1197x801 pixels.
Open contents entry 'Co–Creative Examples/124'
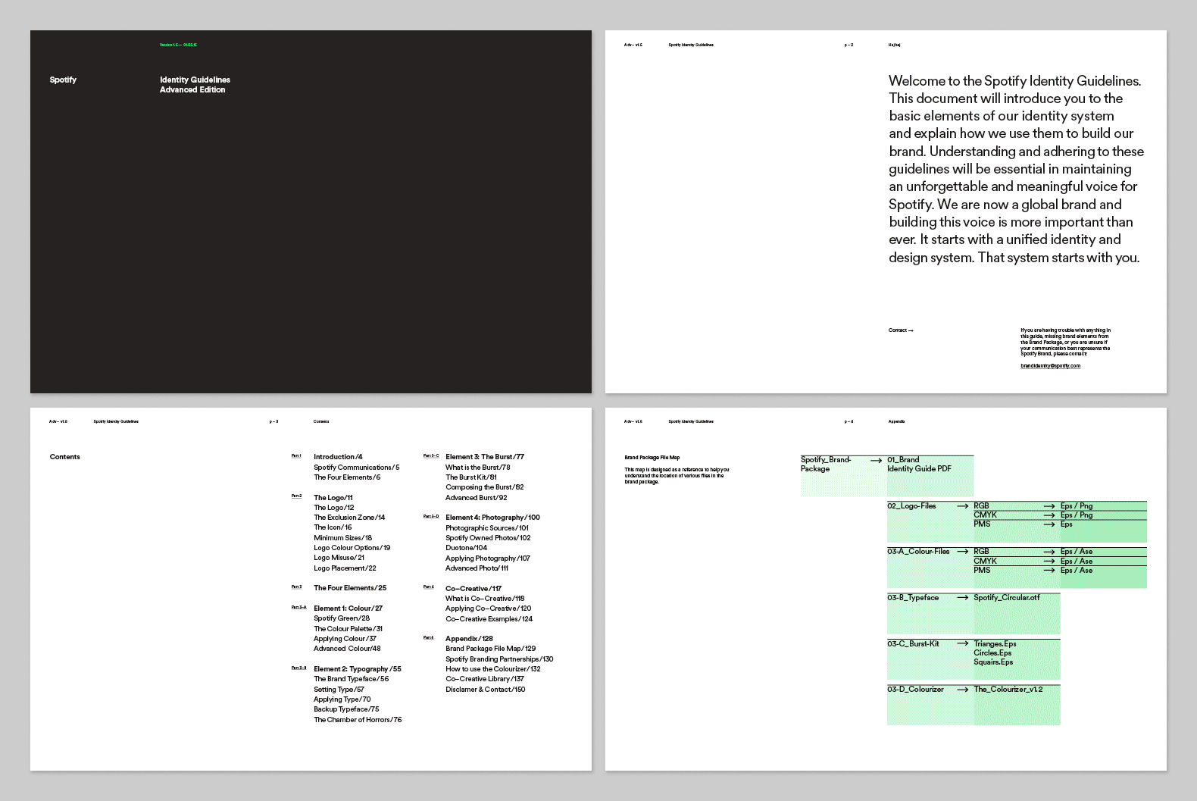tap(489, 619)
